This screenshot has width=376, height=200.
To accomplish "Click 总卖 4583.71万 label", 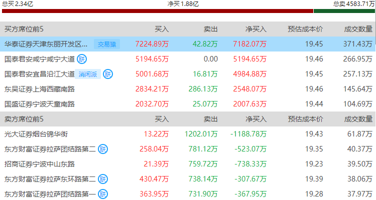I will pos(354,4).
